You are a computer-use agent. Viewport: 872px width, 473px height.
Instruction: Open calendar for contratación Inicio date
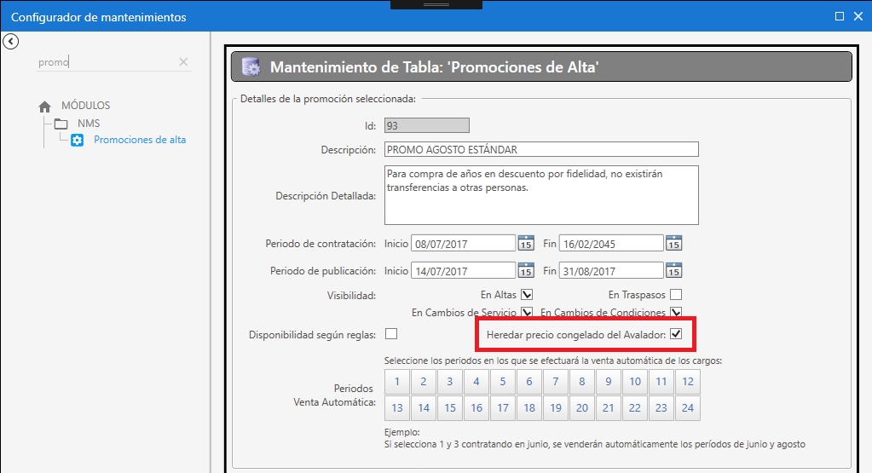pyautogui.click(x=526, y=243)
